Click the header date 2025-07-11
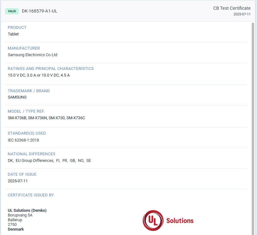The height and width of the screenshot is (235, 257). click(242, 14)
